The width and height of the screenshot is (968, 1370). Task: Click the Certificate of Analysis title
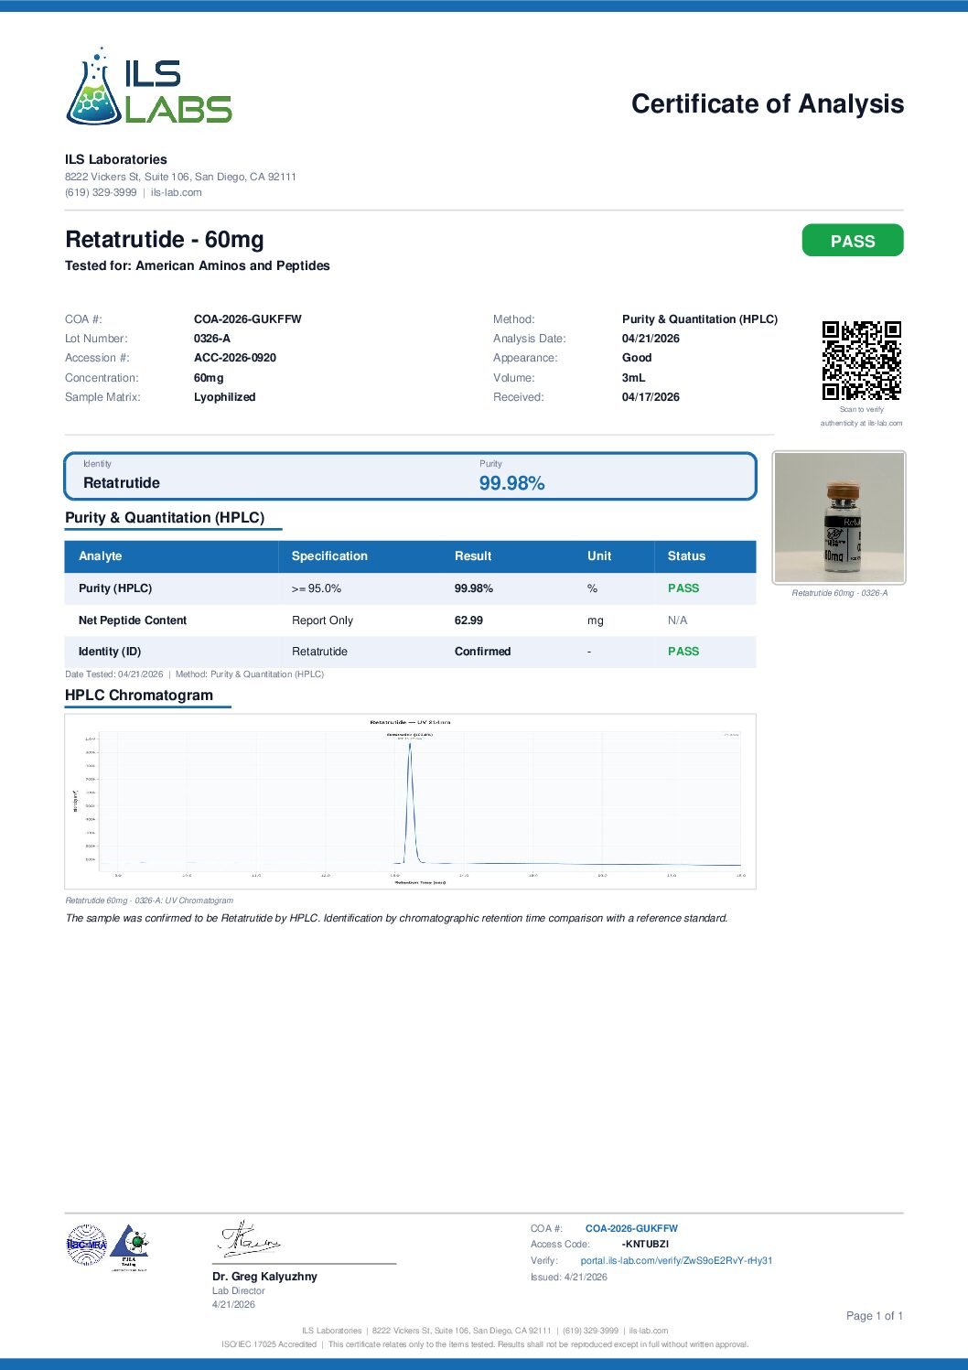(x=768, y=103)
